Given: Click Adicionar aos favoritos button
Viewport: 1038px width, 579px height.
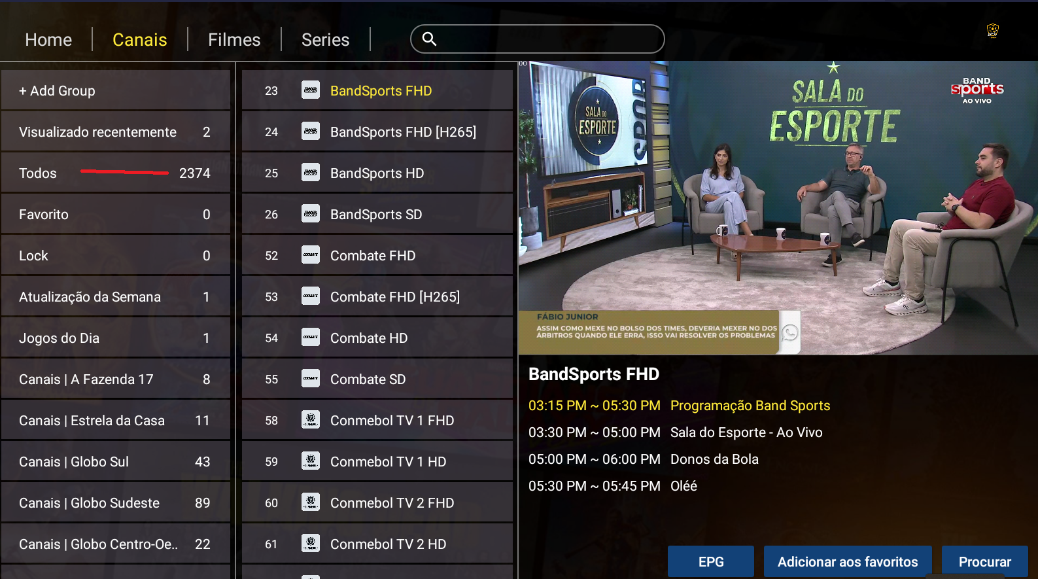Looking at the screenshot, I should coord(847,561).
